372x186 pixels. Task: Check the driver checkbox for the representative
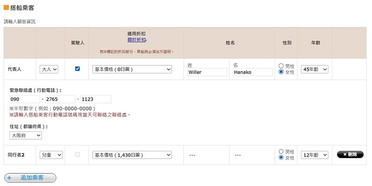[x=77, y=69]
